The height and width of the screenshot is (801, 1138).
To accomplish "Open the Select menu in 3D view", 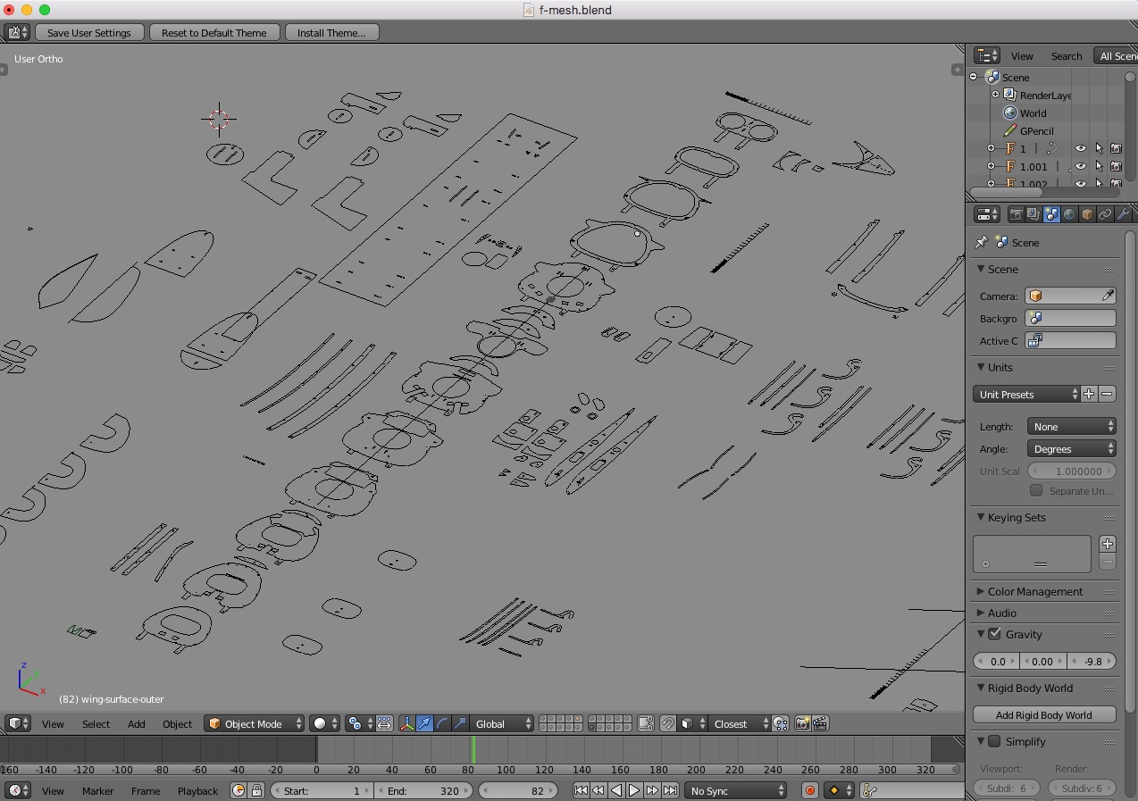I will click(96, 723).
